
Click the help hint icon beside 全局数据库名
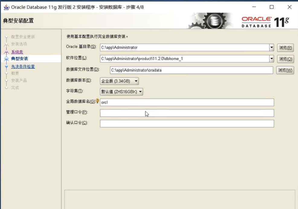tap(97, 101)
